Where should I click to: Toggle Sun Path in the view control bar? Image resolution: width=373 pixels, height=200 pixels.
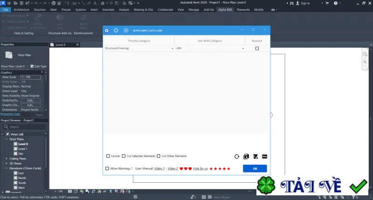point(82,191)
